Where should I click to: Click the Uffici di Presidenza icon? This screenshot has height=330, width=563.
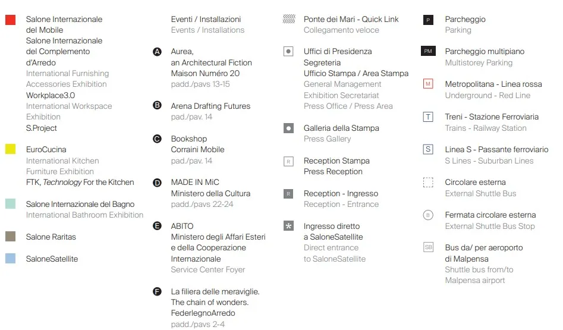(289, 52)
